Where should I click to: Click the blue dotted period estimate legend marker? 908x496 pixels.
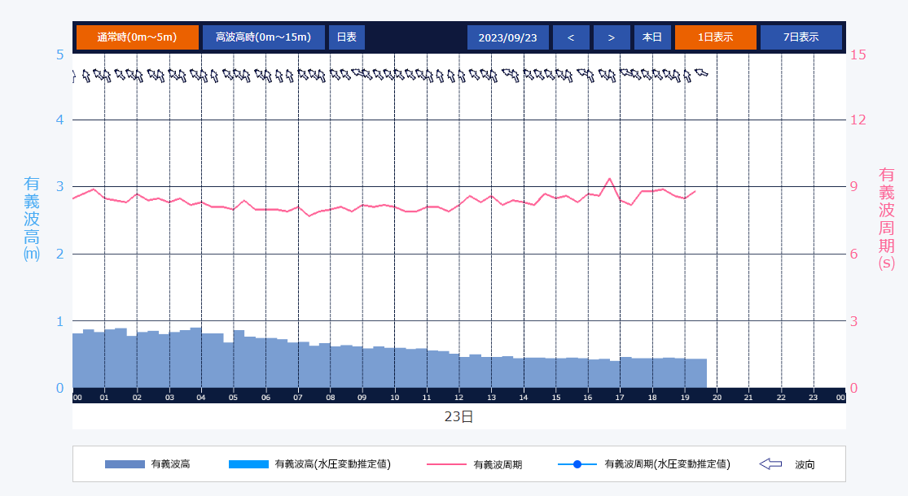(577, 464)
